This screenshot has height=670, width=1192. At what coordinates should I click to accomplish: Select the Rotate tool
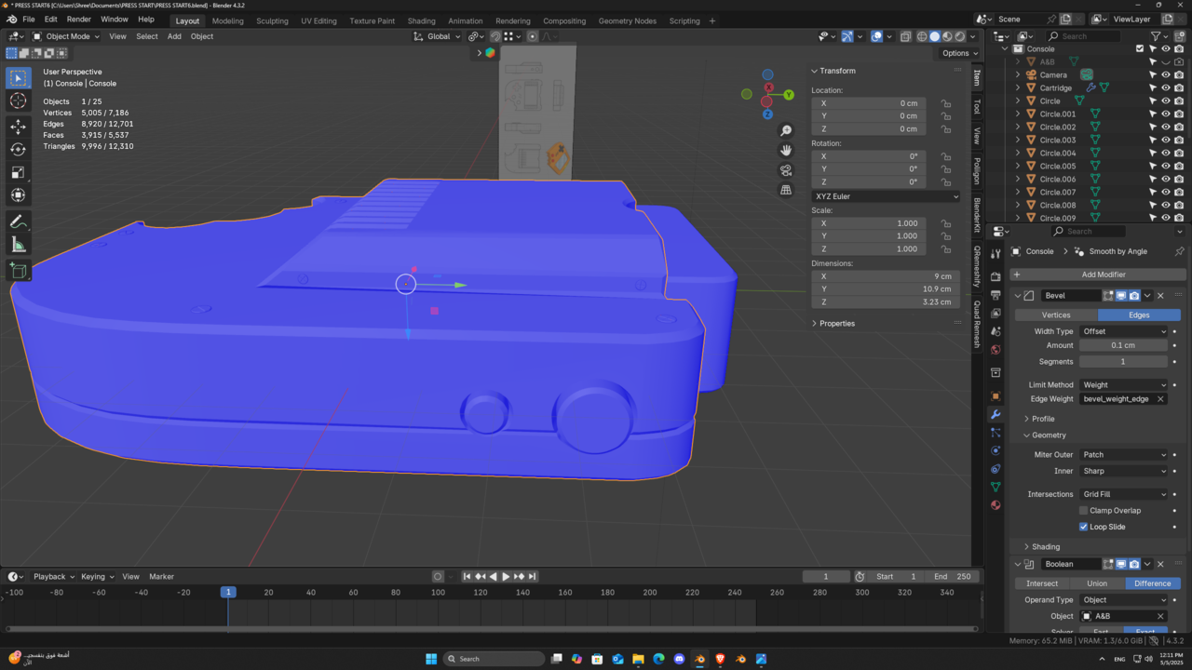[18, 148]
